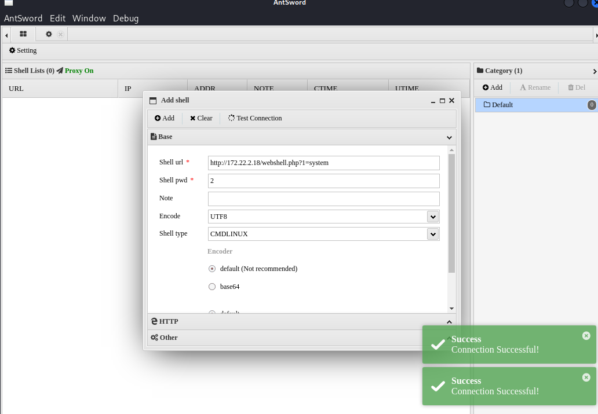Dismiss the lower Success notification
The image size is (598, 414).
click(x=586, y=378)
